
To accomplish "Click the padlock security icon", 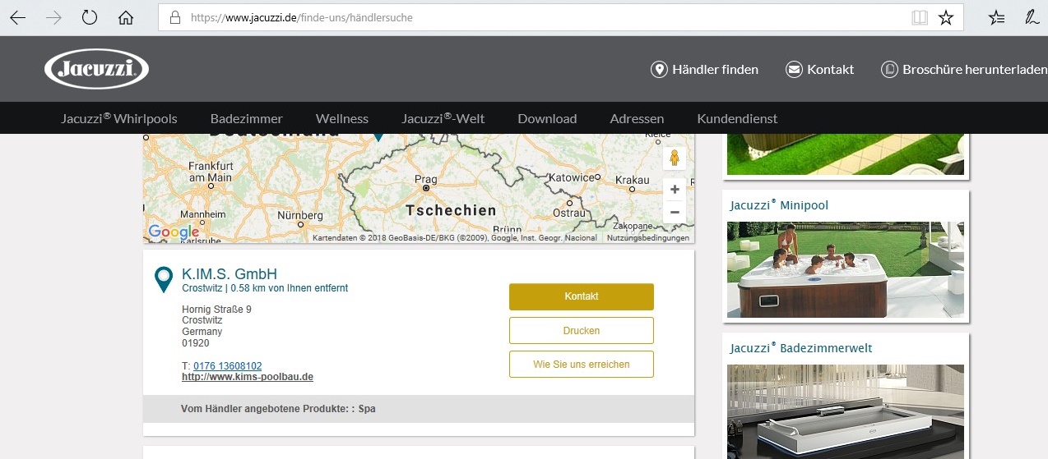I will pos(174,17).
